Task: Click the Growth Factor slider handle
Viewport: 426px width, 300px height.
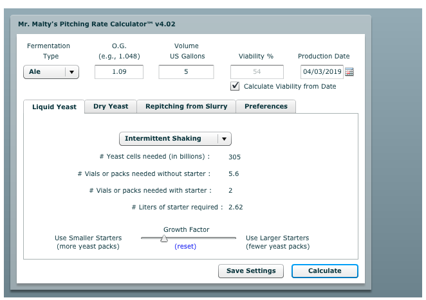Action: (164, 238)
